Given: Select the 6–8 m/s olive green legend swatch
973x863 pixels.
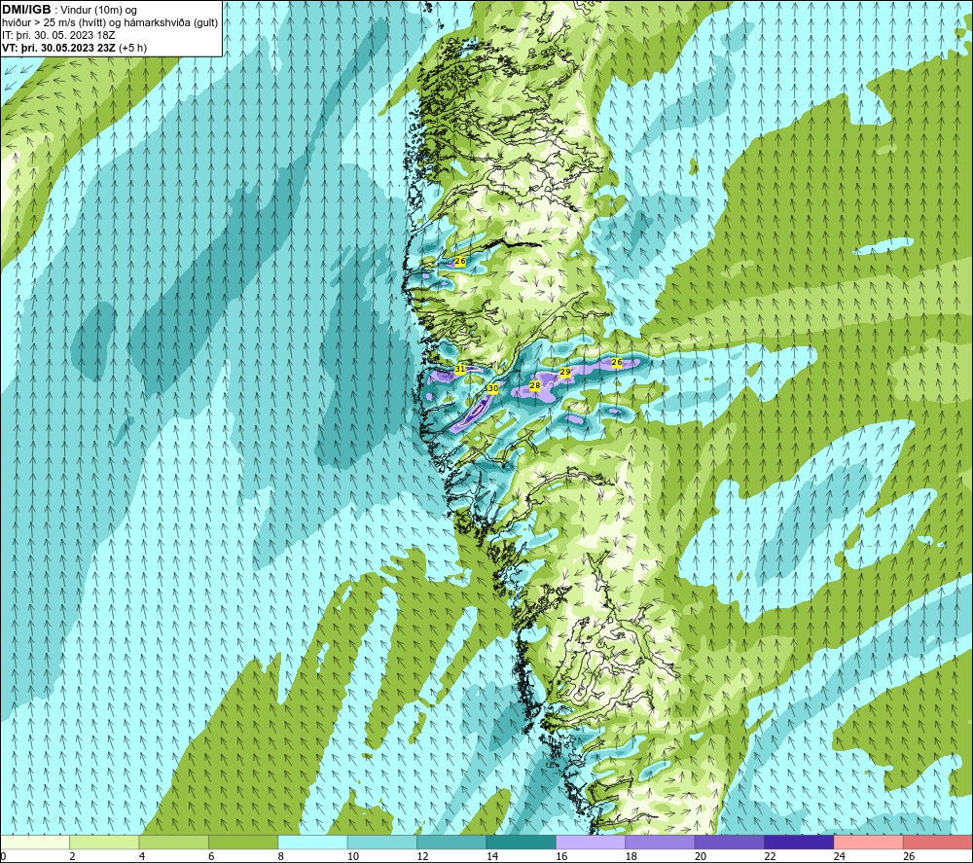Looking at the screenshot, I should (243, 842).
